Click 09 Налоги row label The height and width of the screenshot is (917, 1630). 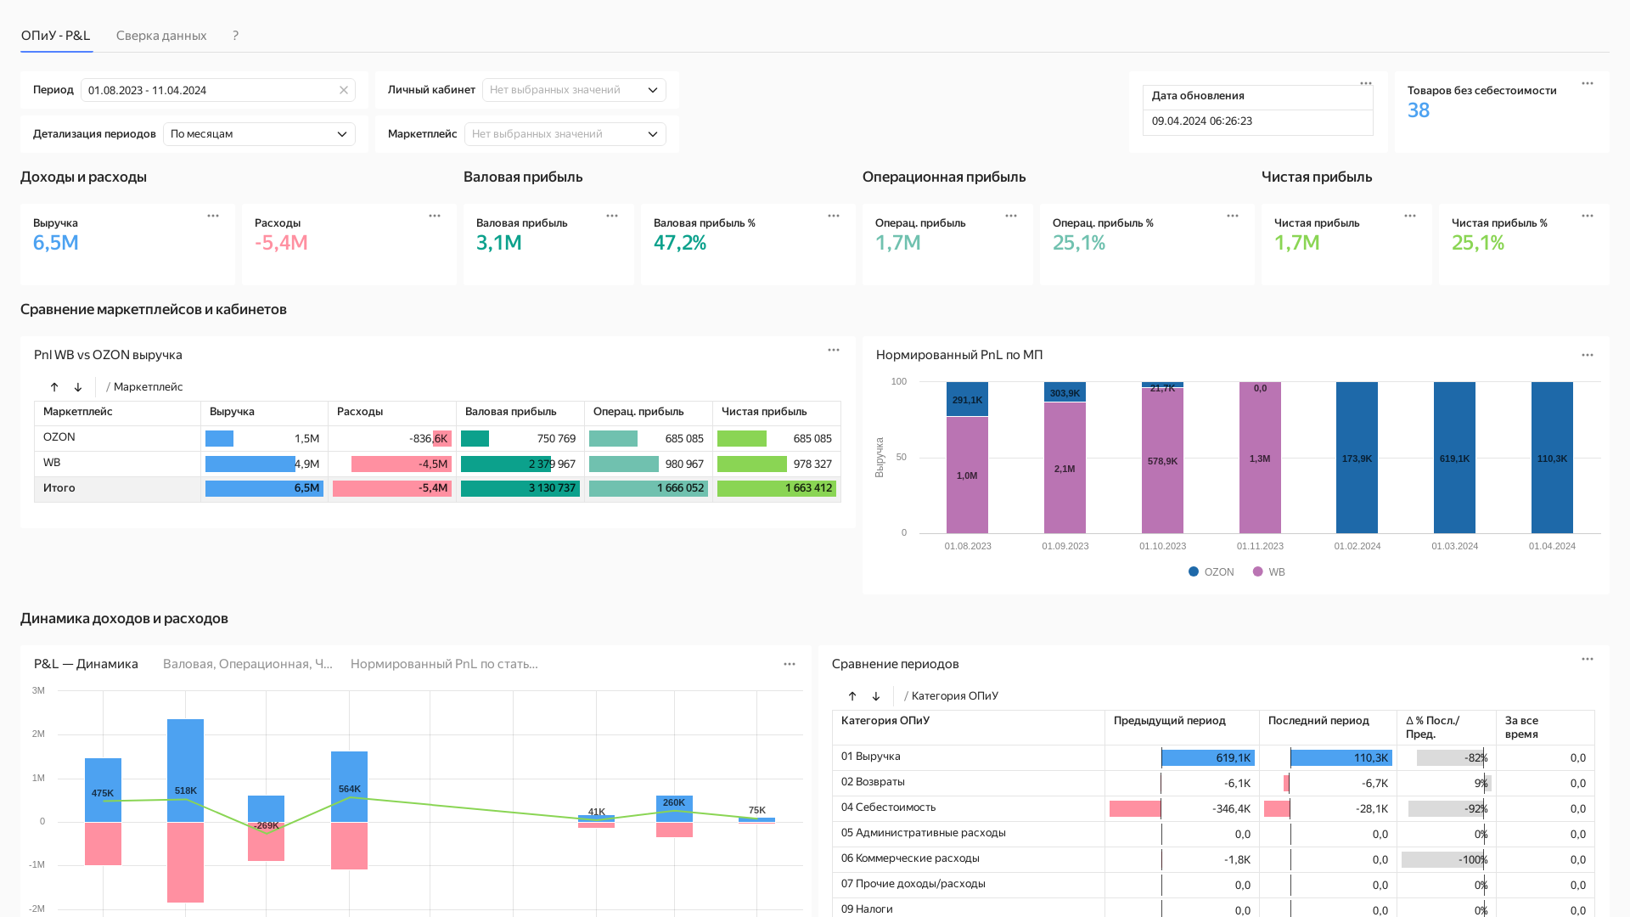pos(867,909)
